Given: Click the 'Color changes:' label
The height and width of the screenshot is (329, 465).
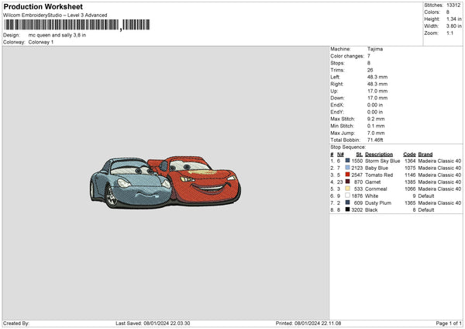Looking at the screenshot, I should coord(347,56).
